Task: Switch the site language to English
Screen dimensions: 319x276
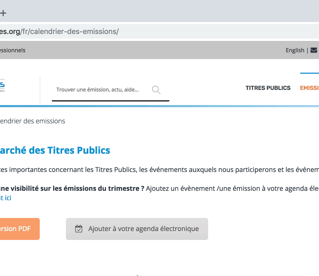Action: click(x=295, y=50)
